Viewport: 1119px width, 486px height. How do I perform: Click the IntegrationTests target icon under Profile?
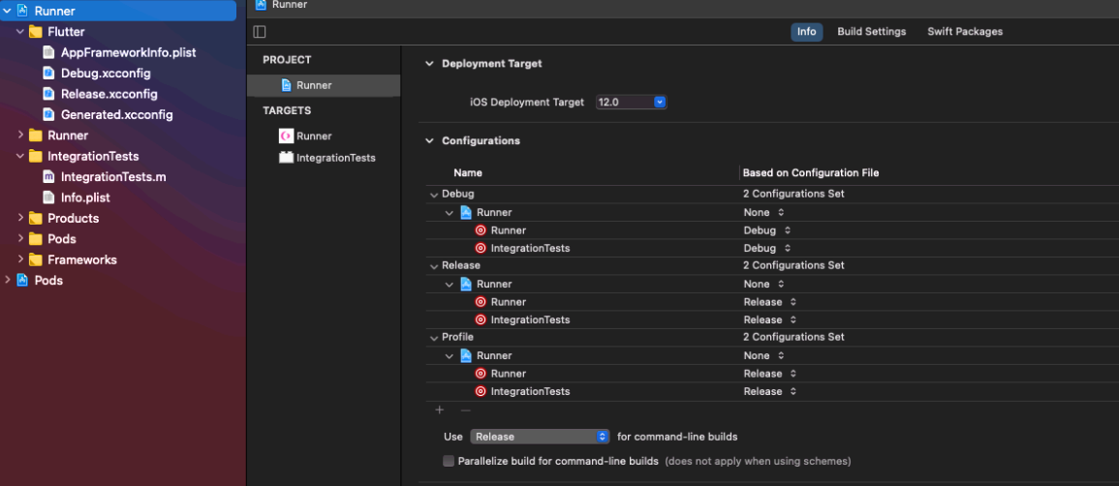pyautogui.click(x=481, y=391)
